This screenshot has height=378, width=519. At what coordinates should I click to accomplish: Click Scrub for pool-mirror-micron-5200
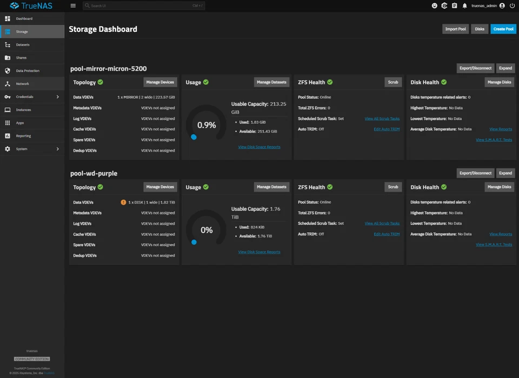point(393,82)
